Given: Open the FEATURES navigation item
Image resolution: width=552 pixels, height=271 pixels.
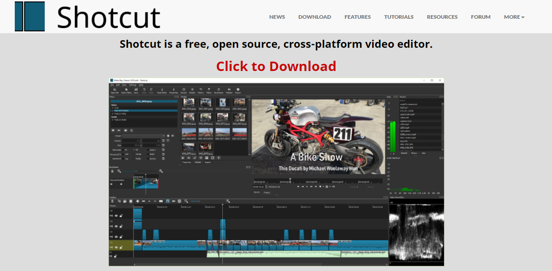Looking at the screenshot, I should (357, 17).
